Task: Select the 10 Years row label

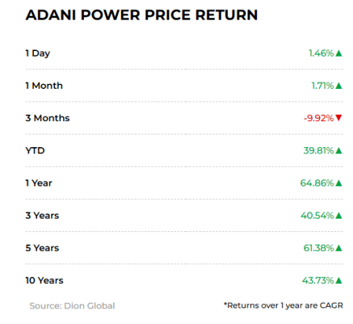Action: pos(44,281)
